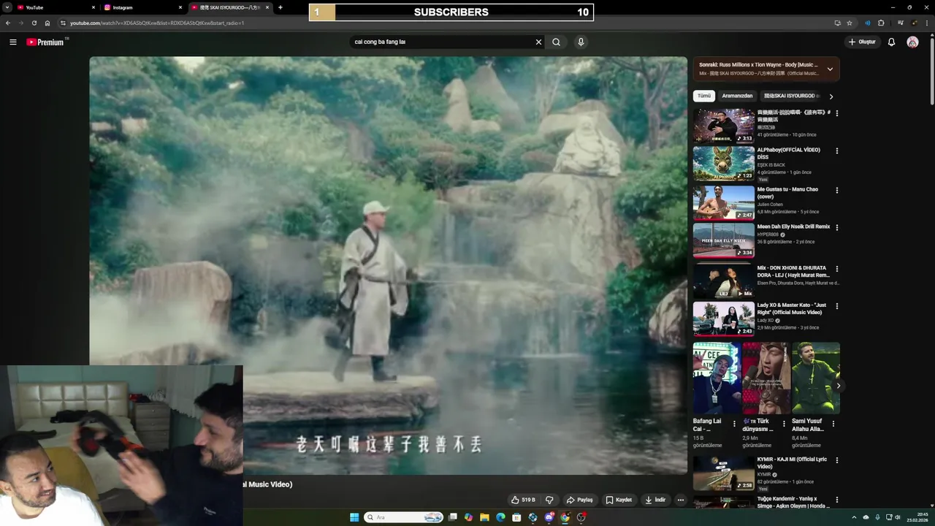Open Tuğçe Kandemir Yanlış x video title
This screenshot has height=526, width=935.
pos(793,502)
